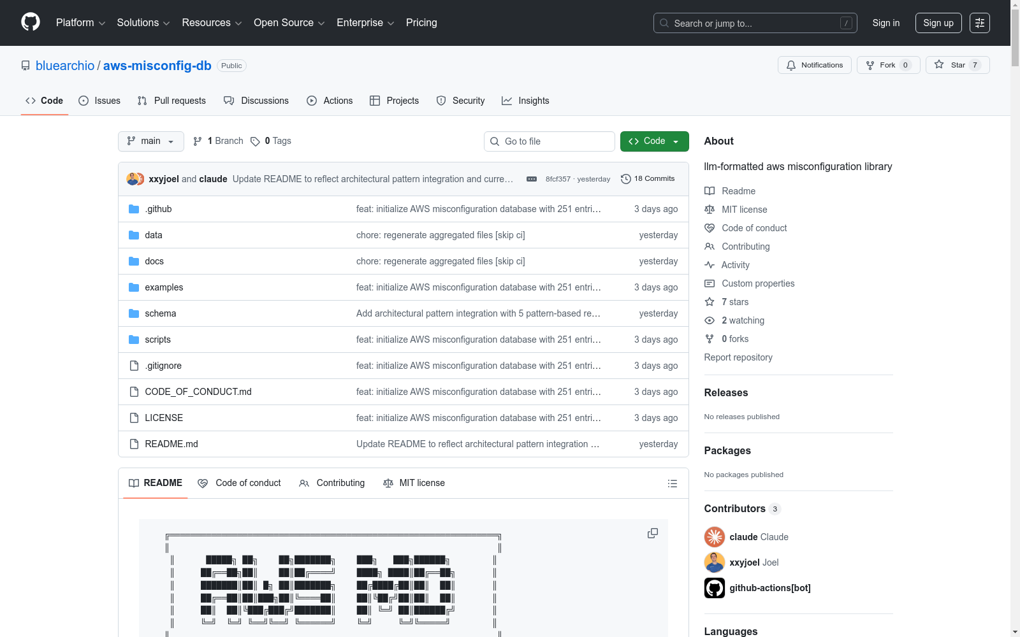The image size is (1020, 637).
Task: Open the docs folder icon
Action: tap(134, 261)
